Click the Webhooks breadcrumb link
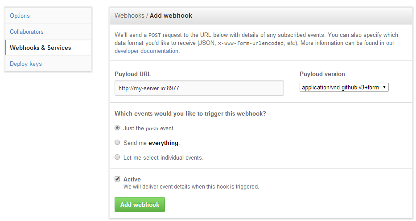This screenshot has width=416, height=221. pyautogui.click(x=129, y=16)
